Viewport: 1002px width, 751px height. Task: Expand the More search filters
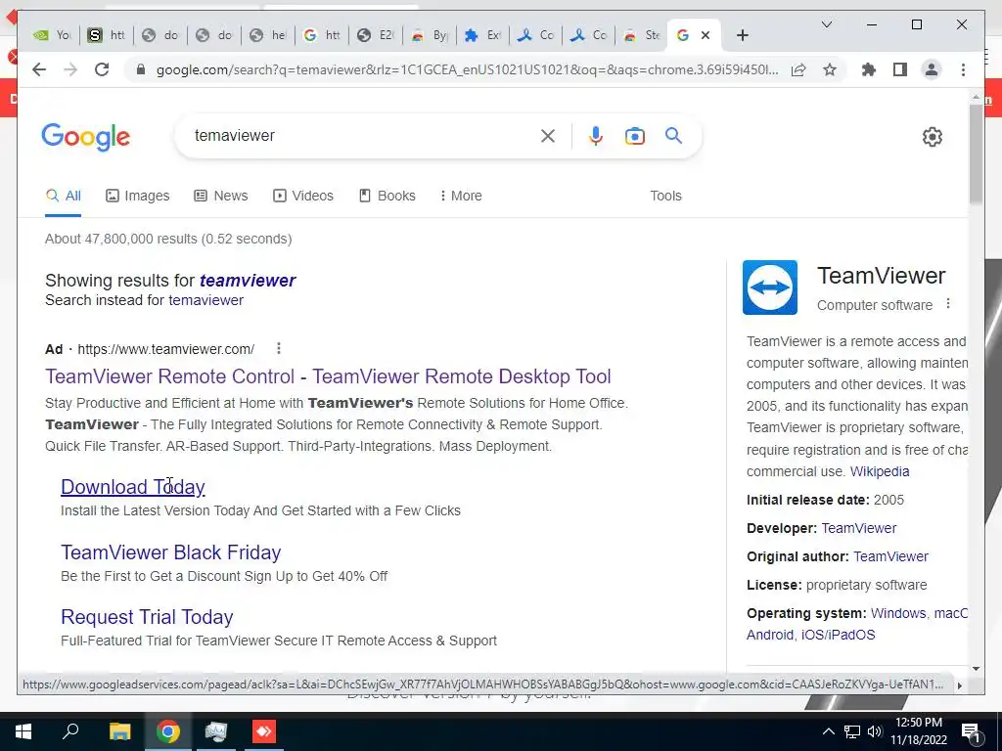(x=461, y=196)
